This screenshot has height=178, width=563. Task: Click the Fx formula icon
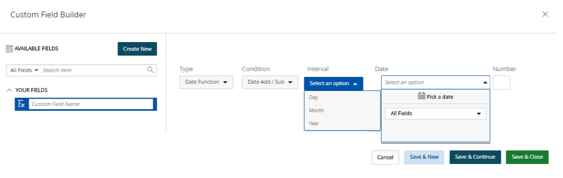pos(21,104)
